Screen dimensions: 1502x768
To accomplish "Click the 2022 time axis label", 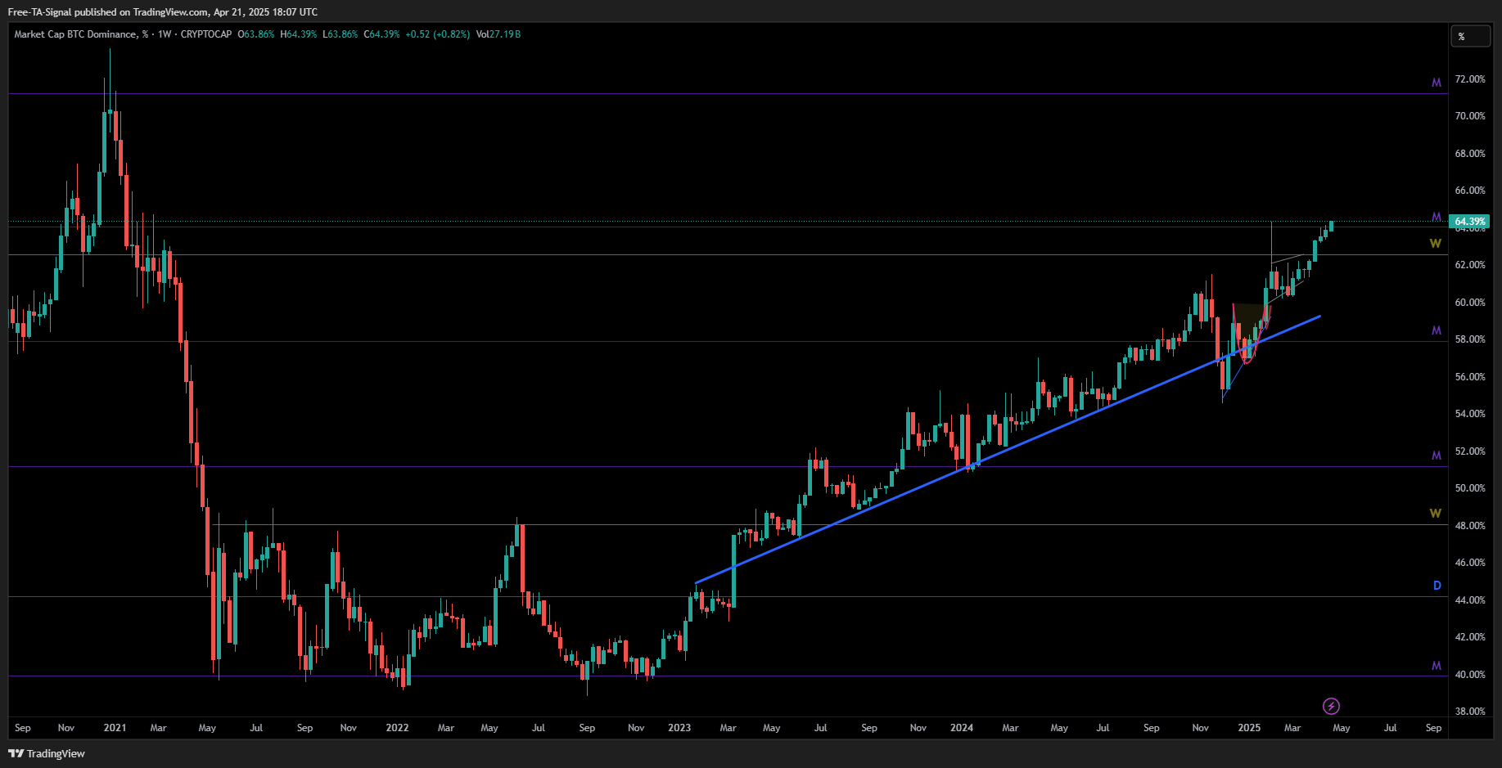I will tap(397, 728).
